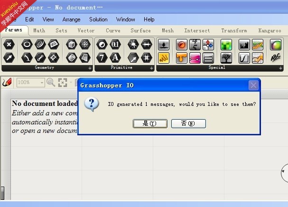Switch to the Mesh tab

(x=167, y=30)
